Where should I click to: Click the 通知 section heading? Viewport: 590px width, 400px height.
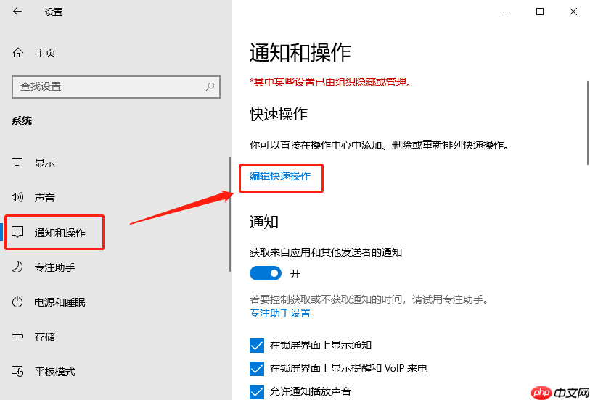coord(263,222)
